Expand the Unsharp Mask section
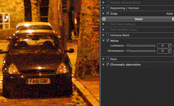 tap(103, 35)
